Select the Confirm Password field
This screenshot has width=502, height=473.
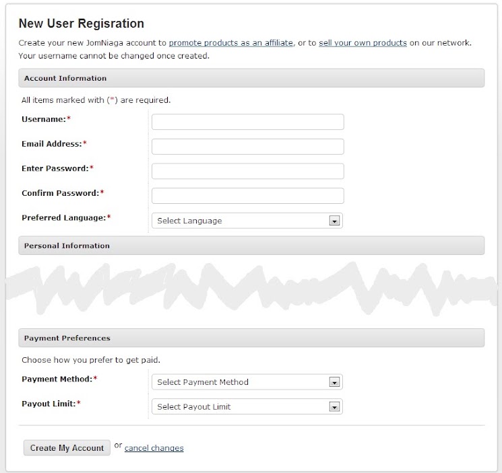tap(247, 196)
